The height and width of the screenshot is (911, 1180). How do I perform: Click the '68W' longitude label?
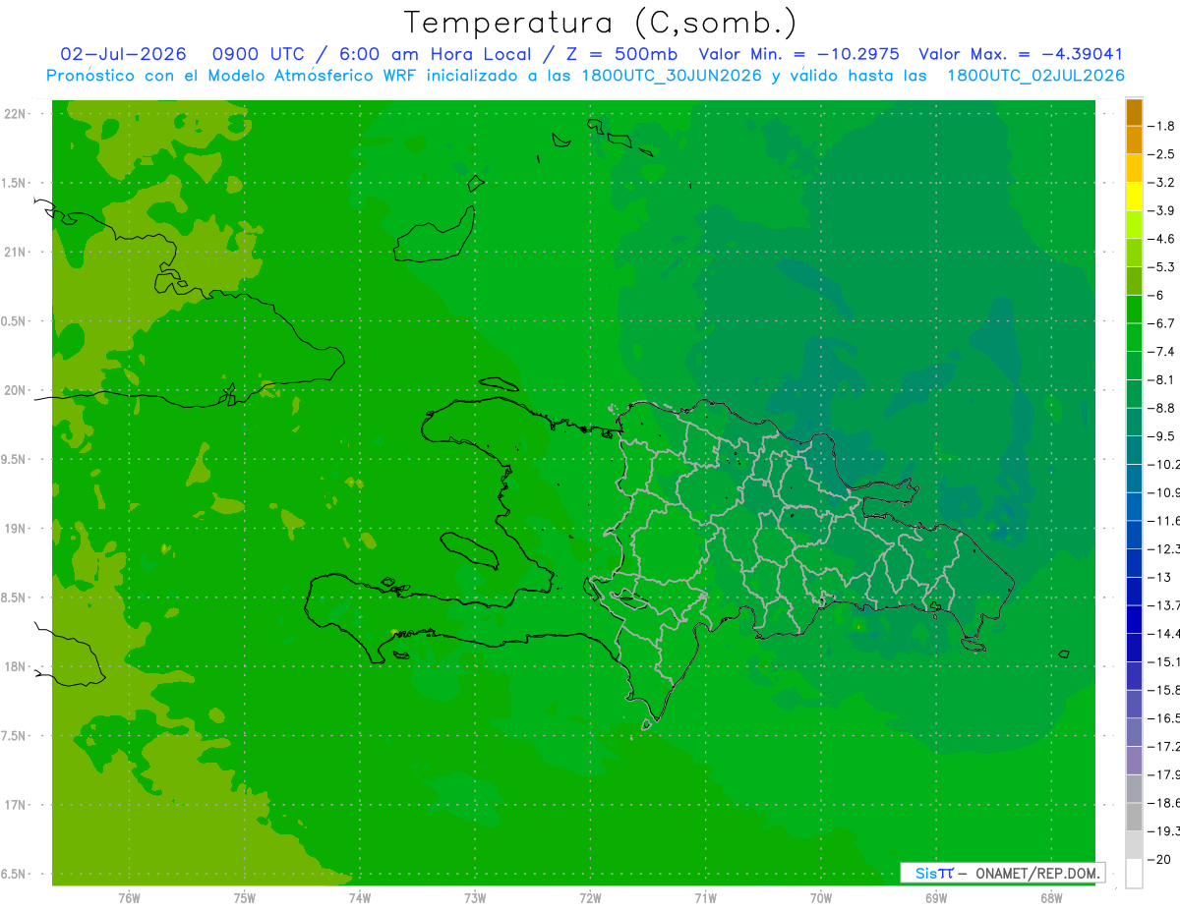coord(1050,898)
